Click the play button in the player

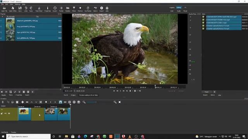coord(121,91)
